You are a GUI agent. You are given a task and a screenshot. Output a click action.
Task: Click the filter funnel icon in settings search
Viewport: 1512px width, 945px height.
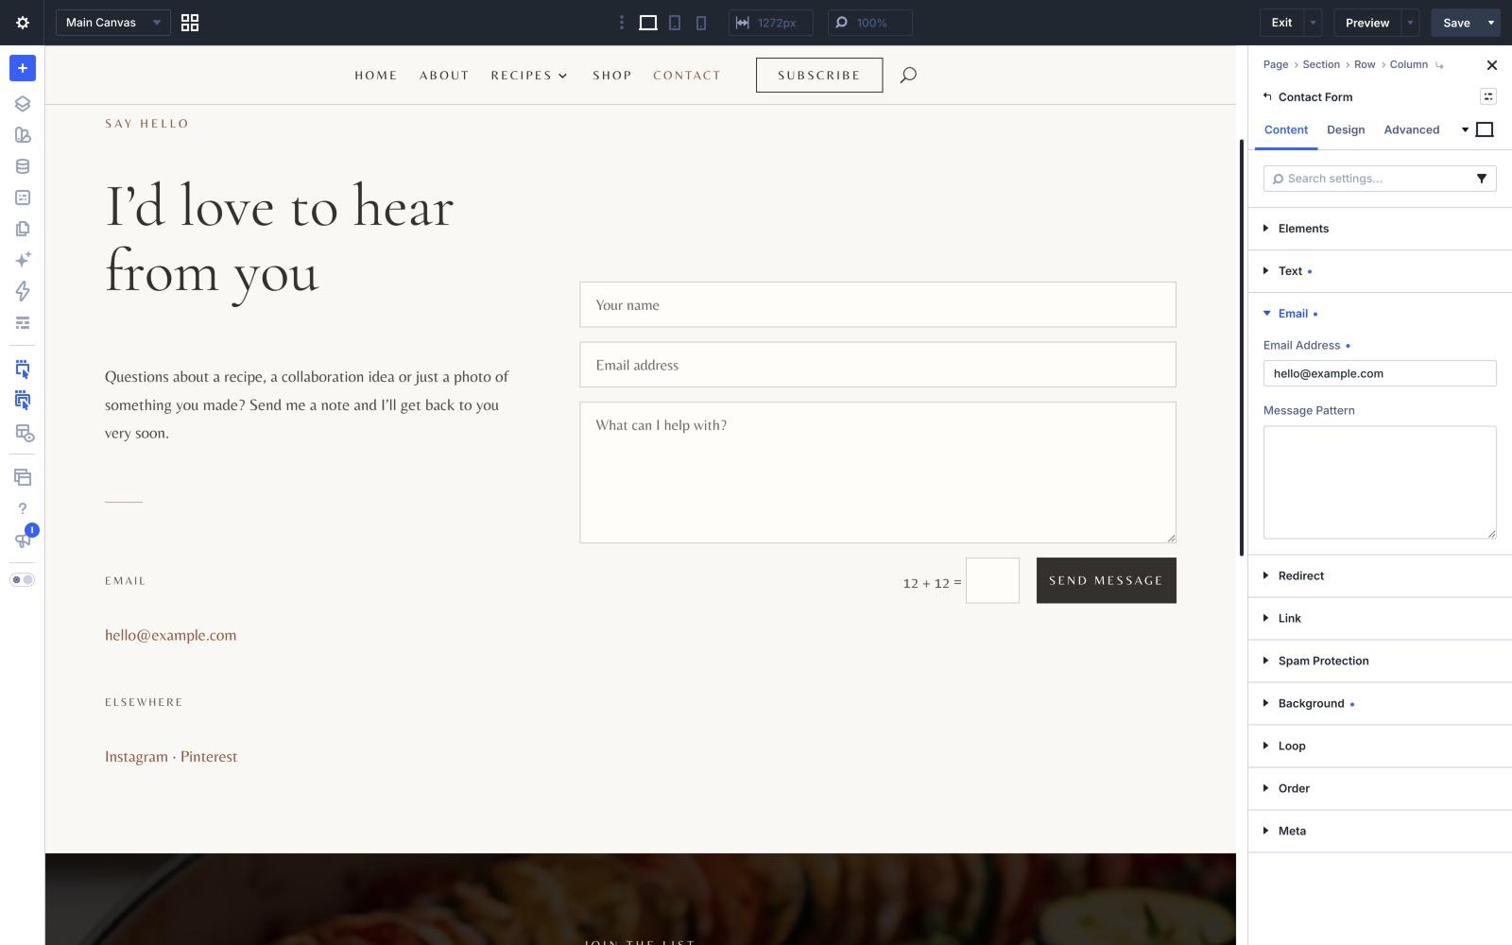click(1482, 179)
